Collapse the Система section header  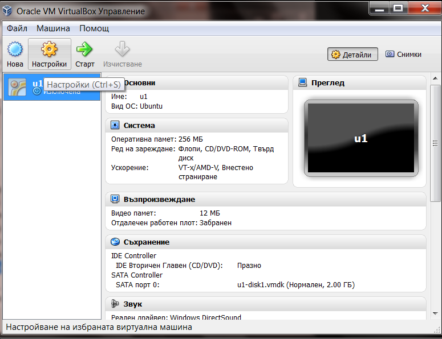(139, 126)
